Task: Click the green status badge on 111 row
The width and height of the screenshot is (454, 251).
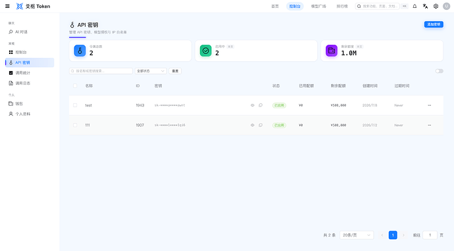Action: pos(279,126)
